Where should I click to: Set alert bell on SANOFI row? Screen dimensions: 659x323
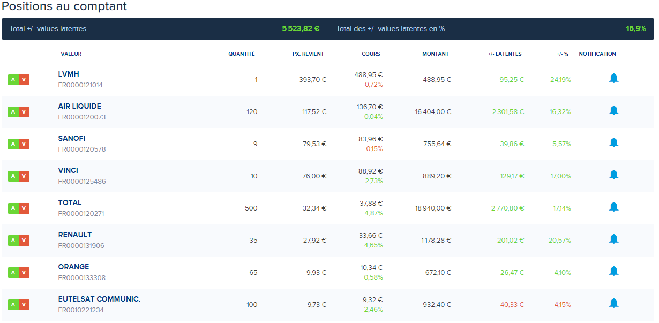coord(613,143)
